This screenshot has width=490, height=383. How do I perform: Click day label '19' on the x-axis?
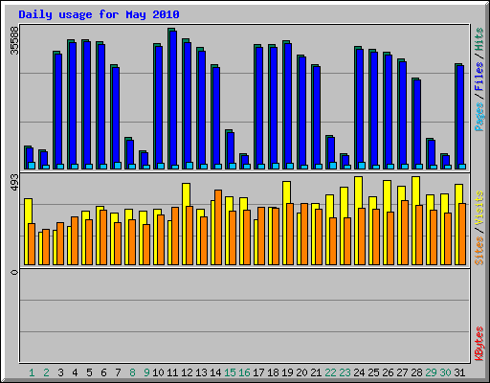[x=287, y=372]
